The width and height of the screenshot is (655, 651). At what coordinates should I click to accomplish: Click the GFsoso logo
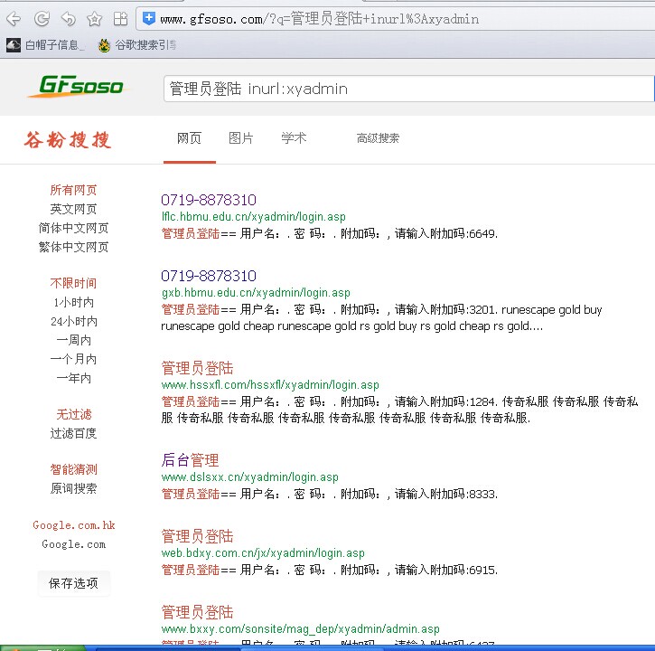[x=78, y=86]
